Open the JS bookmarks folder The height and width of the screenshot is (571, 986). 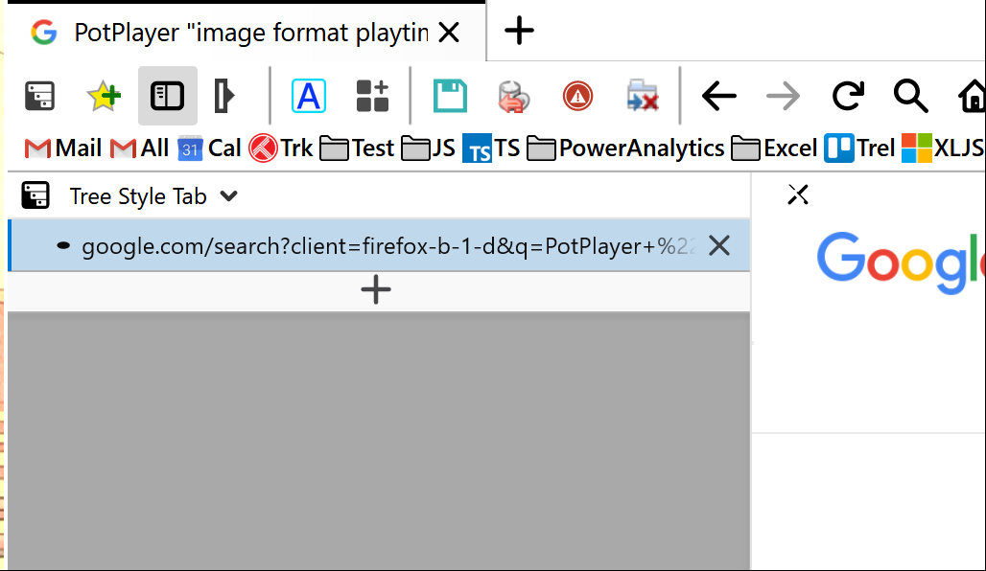(428, 148)
